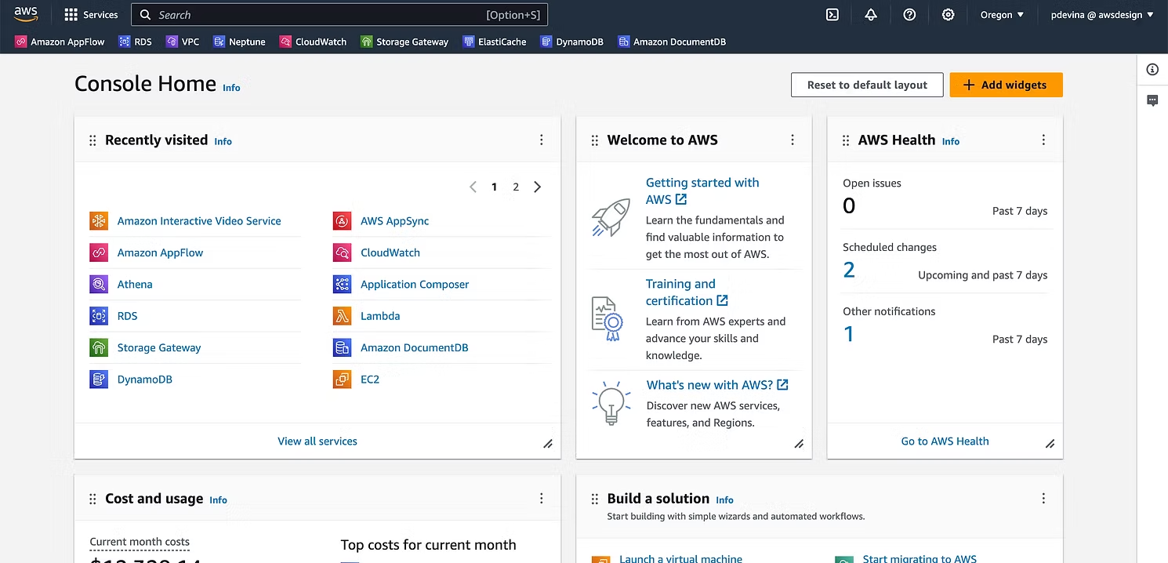Open the feedback chat icon on right sidebar
The width and height of the screenshot is (1168, 563).
(x=1152, y=100)
